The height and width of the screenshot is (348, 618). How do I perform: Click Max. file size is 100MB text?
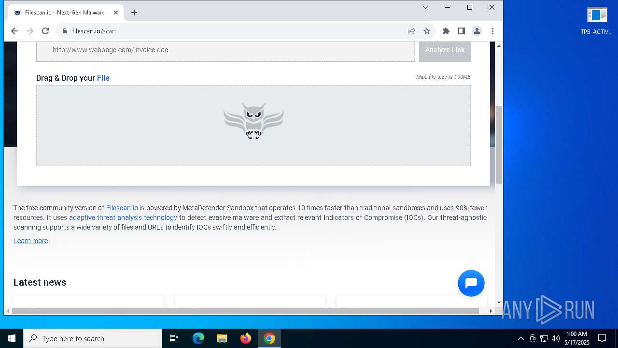[x=443, y=77]
